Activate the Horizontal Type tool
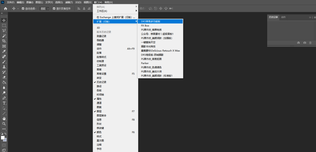The height and width of the screenshot is (152, 316). point(4,103)
